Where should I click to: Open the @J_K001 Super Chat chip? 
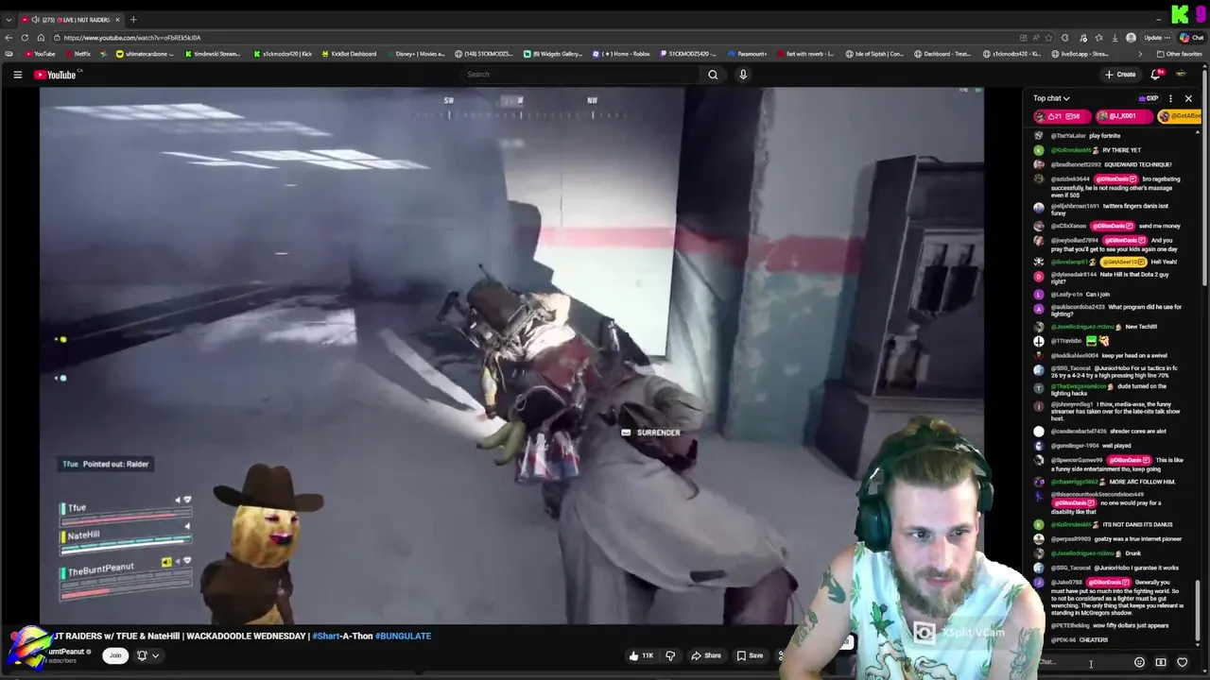[1124, 116]
